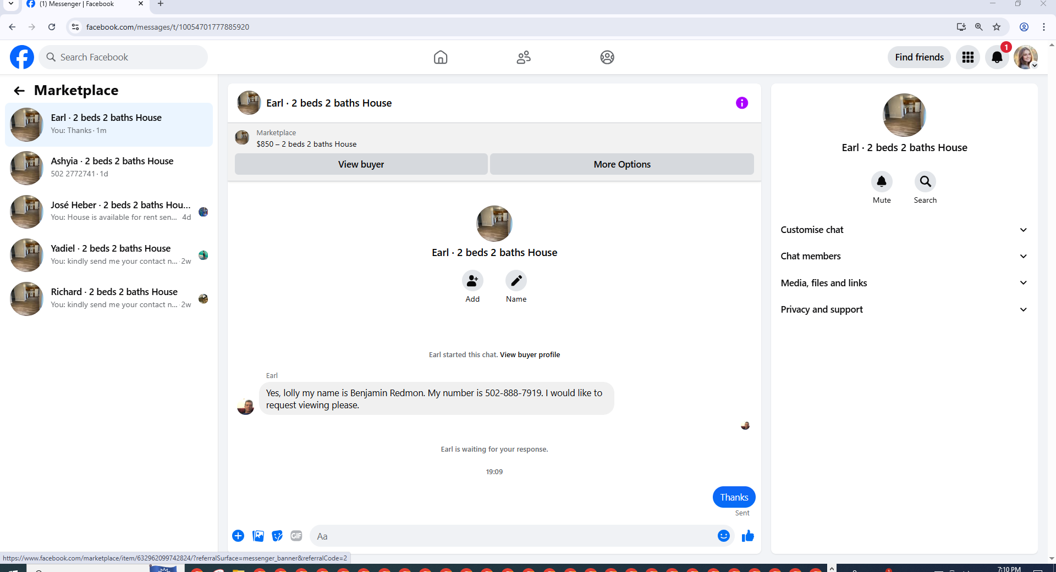The height and width of the screenshot is (572, 1056).
Task: Open the View buyer profile link
Action: tap(530, 355)
